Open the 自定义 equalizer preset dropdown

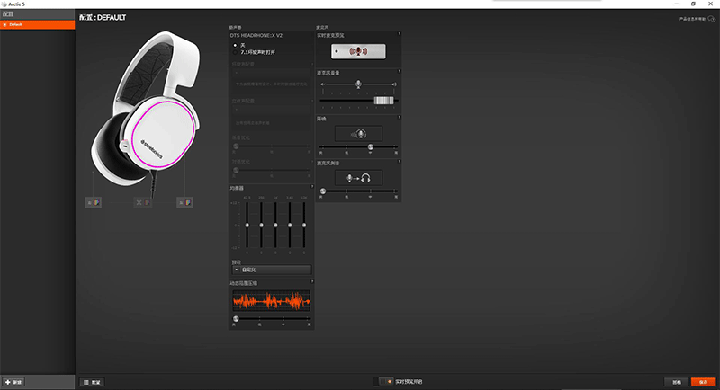pyautogui.click(x=272, y=270)
